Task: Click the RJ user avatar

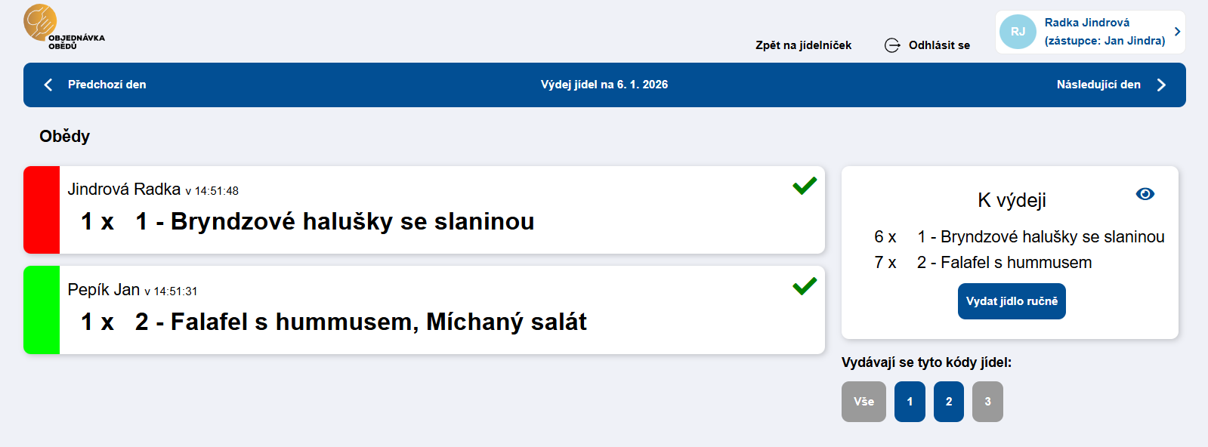Action: (1018, 32)
